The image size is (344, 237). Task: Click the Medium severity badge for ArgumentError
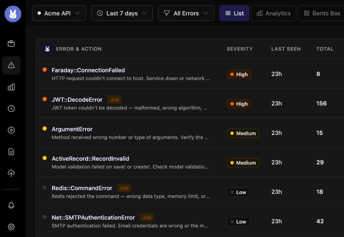[243, 133]
